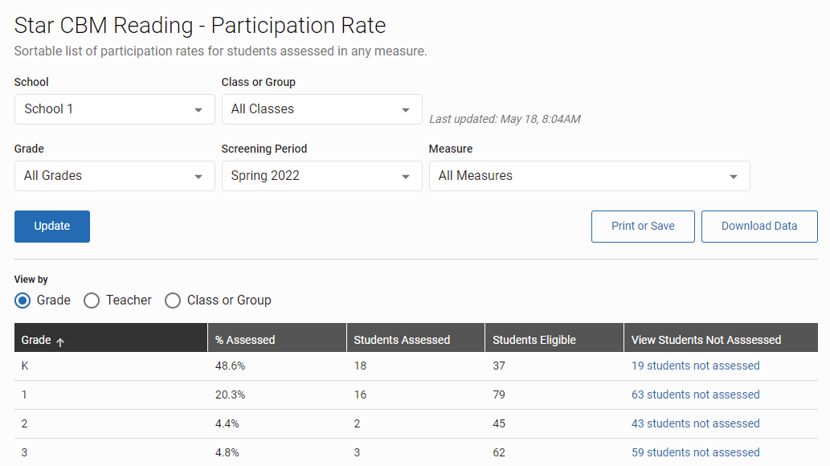The height and width of the screenshot is (466, 830).
Task: Click Download Data button
Action: 759,227
